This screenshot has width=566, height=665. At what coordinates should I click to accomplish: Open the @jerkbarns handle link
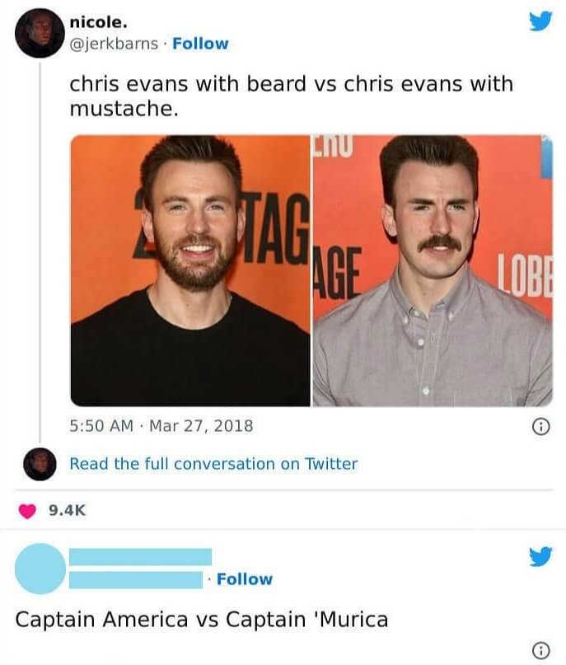point(115,44)
